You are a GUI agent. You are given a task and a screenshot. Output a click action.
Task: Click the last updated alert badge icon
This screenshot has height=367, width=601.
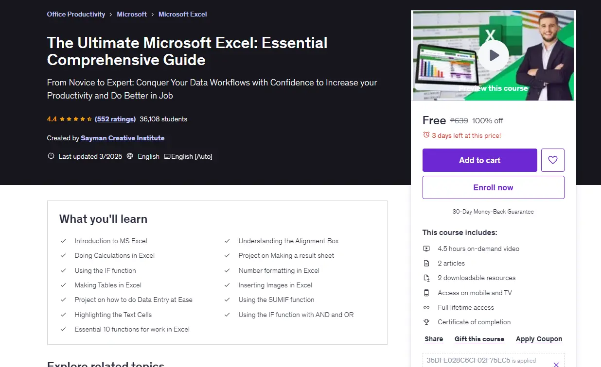(x=51, y=156)
